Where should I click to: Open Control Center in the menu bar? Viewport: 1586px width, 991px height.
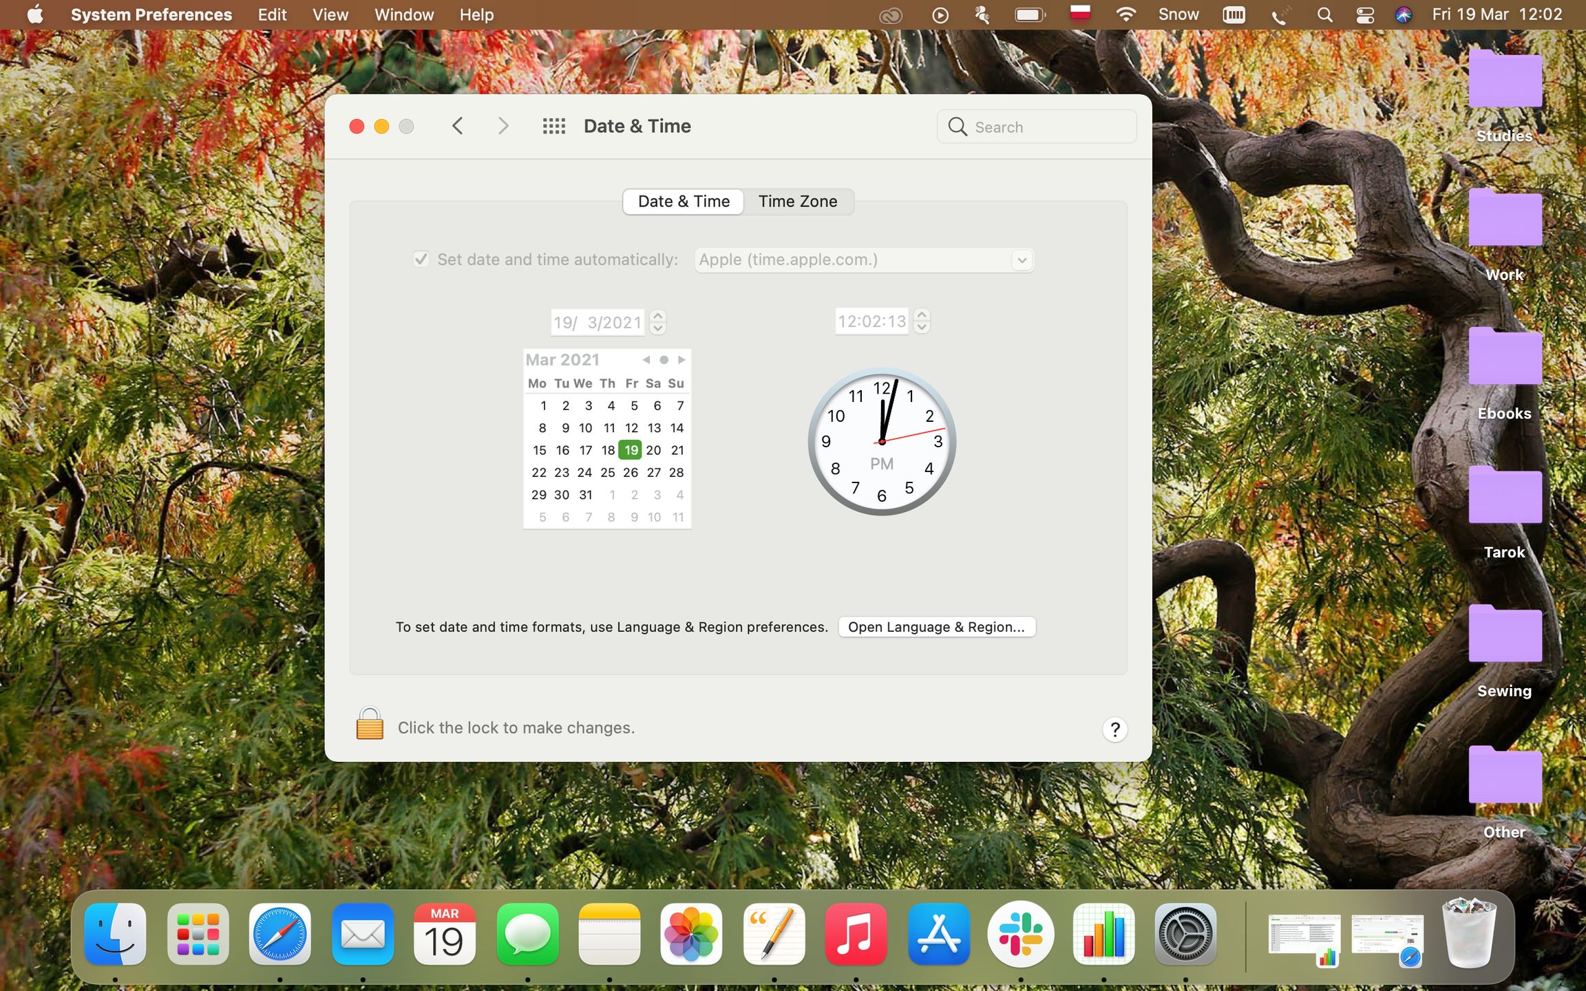pos(1364,14)
